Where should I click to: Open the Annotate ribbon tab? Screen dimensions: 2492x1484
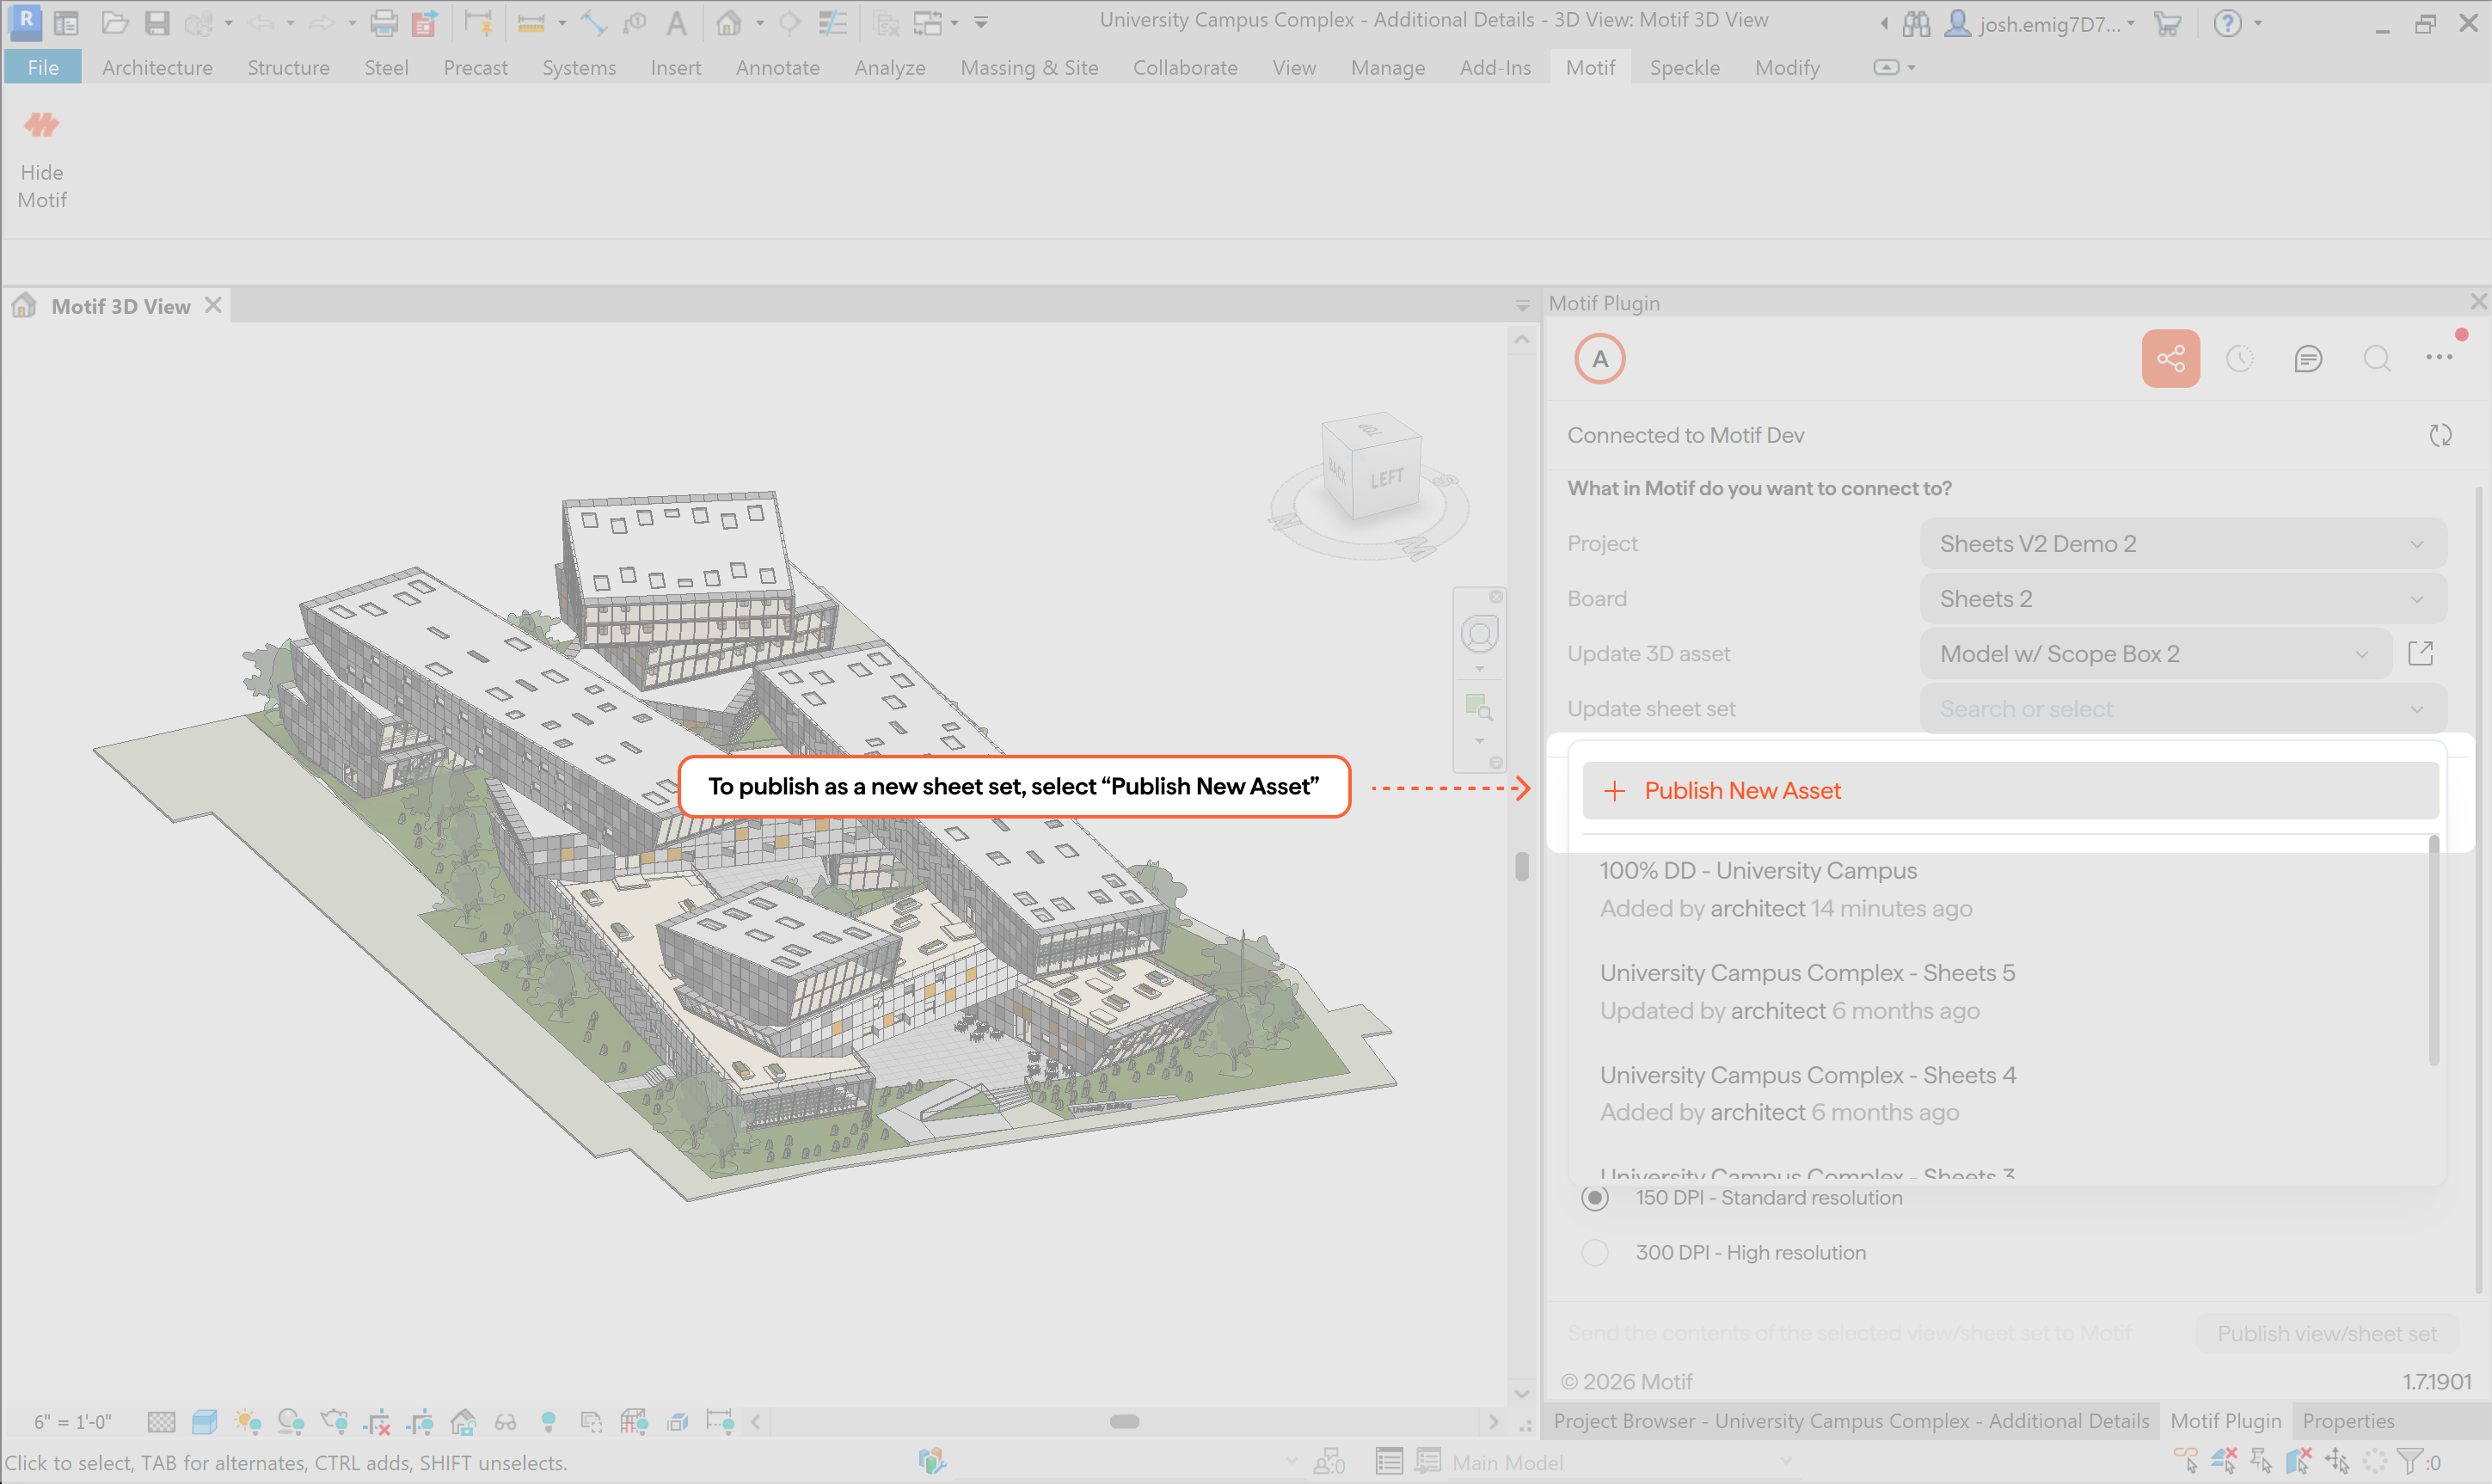coord(777,67)
